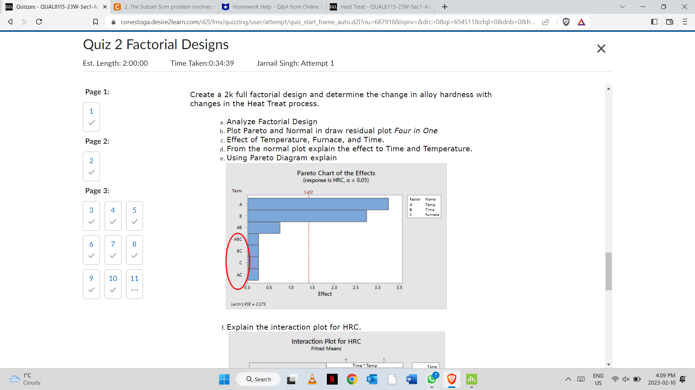
Task: Select question 7 button
Action: pyautogui.click(x=113, y=250)
